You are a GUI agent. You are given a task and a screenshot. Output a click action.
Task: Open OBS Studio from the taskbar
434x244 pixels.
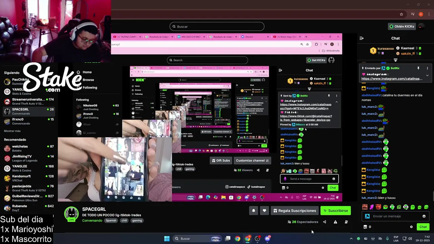258,239
